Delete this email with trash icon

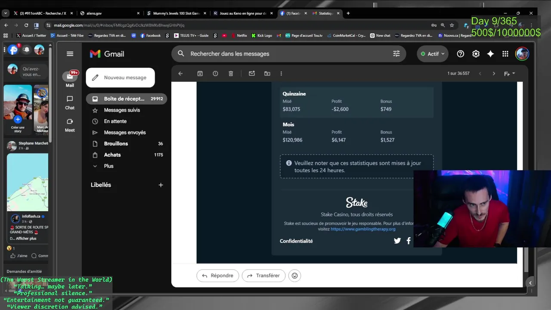pos(231,74)
